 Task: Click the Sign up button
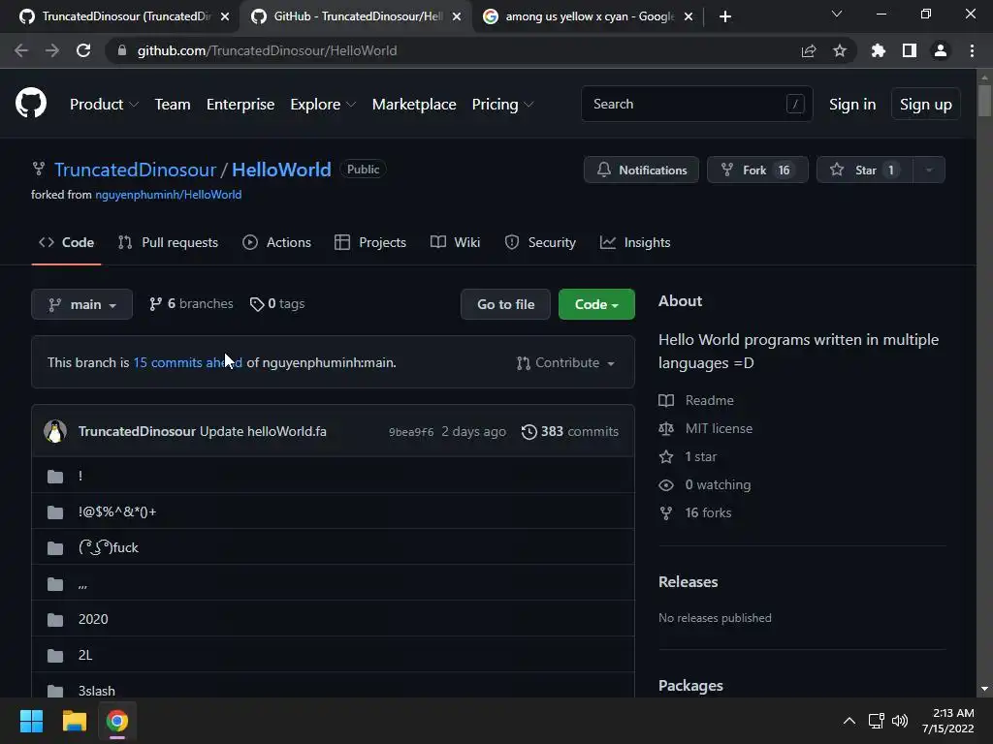click(926, 105)
